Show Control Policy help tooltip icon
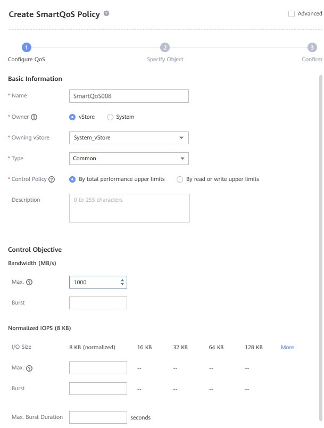Screen dimensions: 324x428 click(52, 179)
